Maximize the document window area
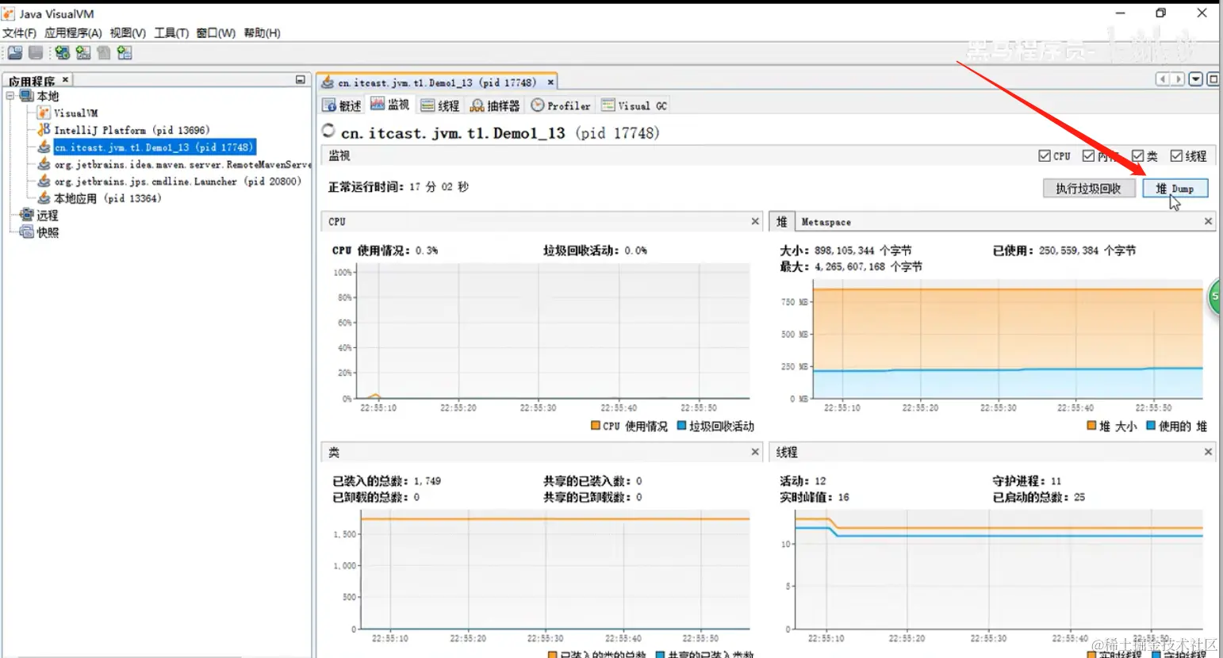Screen dimensions: 1223x658 tap(1213, 79)
